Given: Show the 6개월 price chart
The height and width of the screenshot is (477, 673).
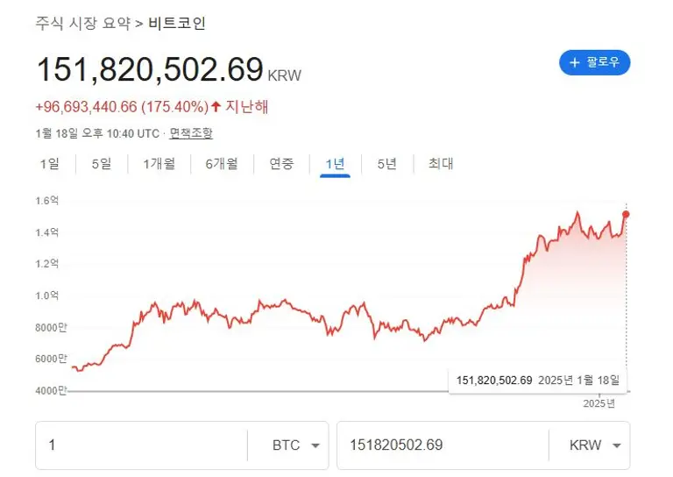Looking at the screenshot, I should coord(221,164).
